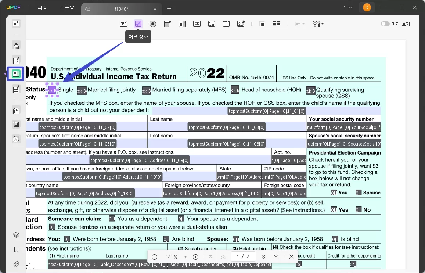Screen dimensions: 425x273
Task: Open the user account avatar
Action: click(x=367, y=8)
